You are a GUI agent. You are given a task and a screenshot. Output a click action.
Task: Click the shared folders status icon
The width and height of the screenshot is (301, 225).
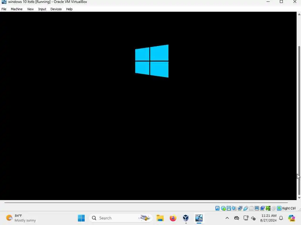(251, 208)
